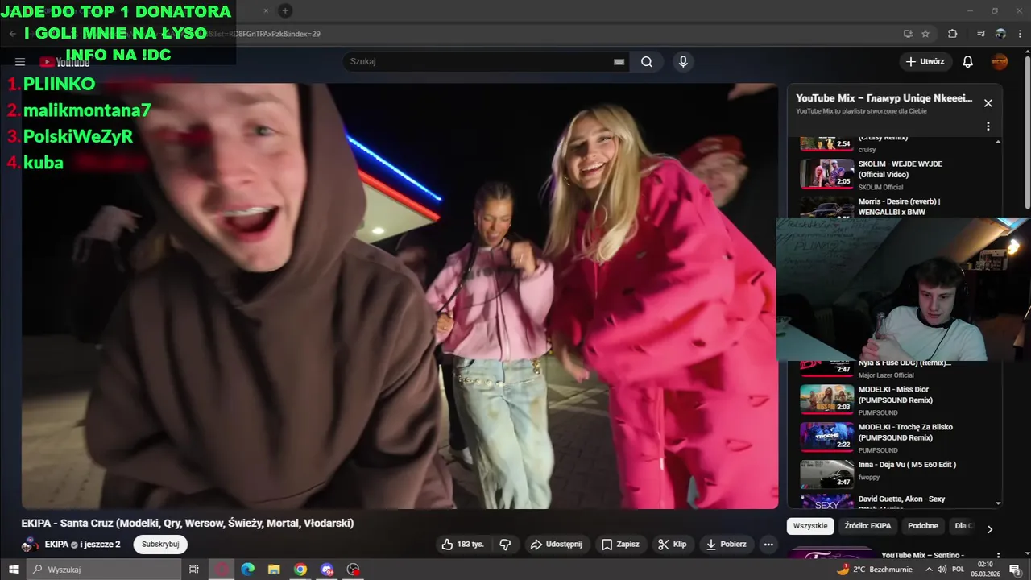Open a new browser tab with plus
1031x580 pixels.
(x=285, y=10)
